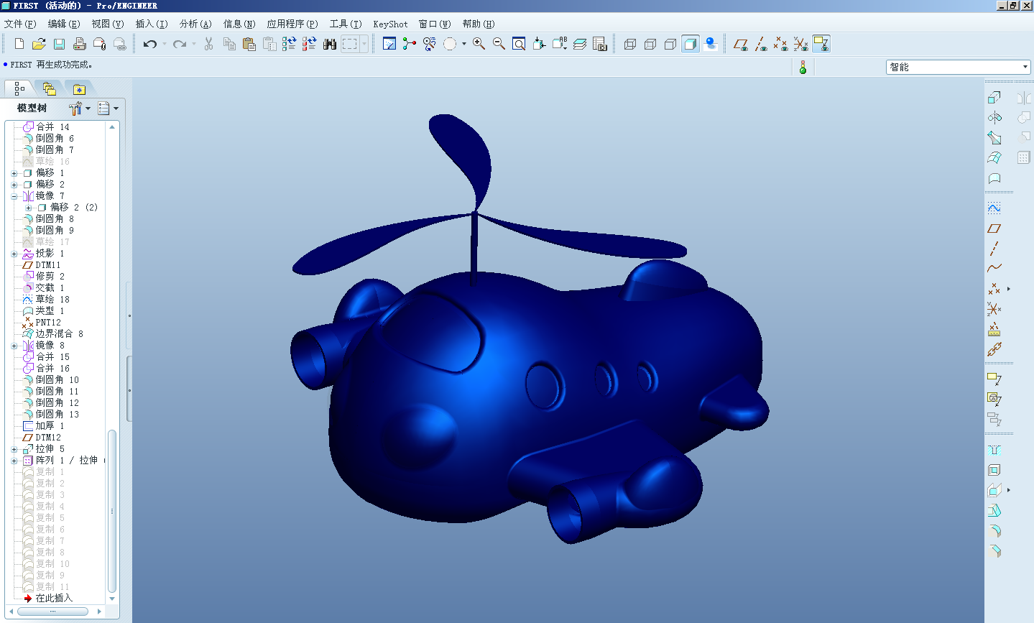The image size is (1034, 623).
Task: Select the sketch tool in right toolbar
Action: (x=994, y=208)
